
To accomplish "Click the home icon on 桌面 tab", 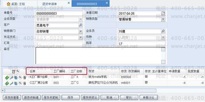I will [8, 4].
